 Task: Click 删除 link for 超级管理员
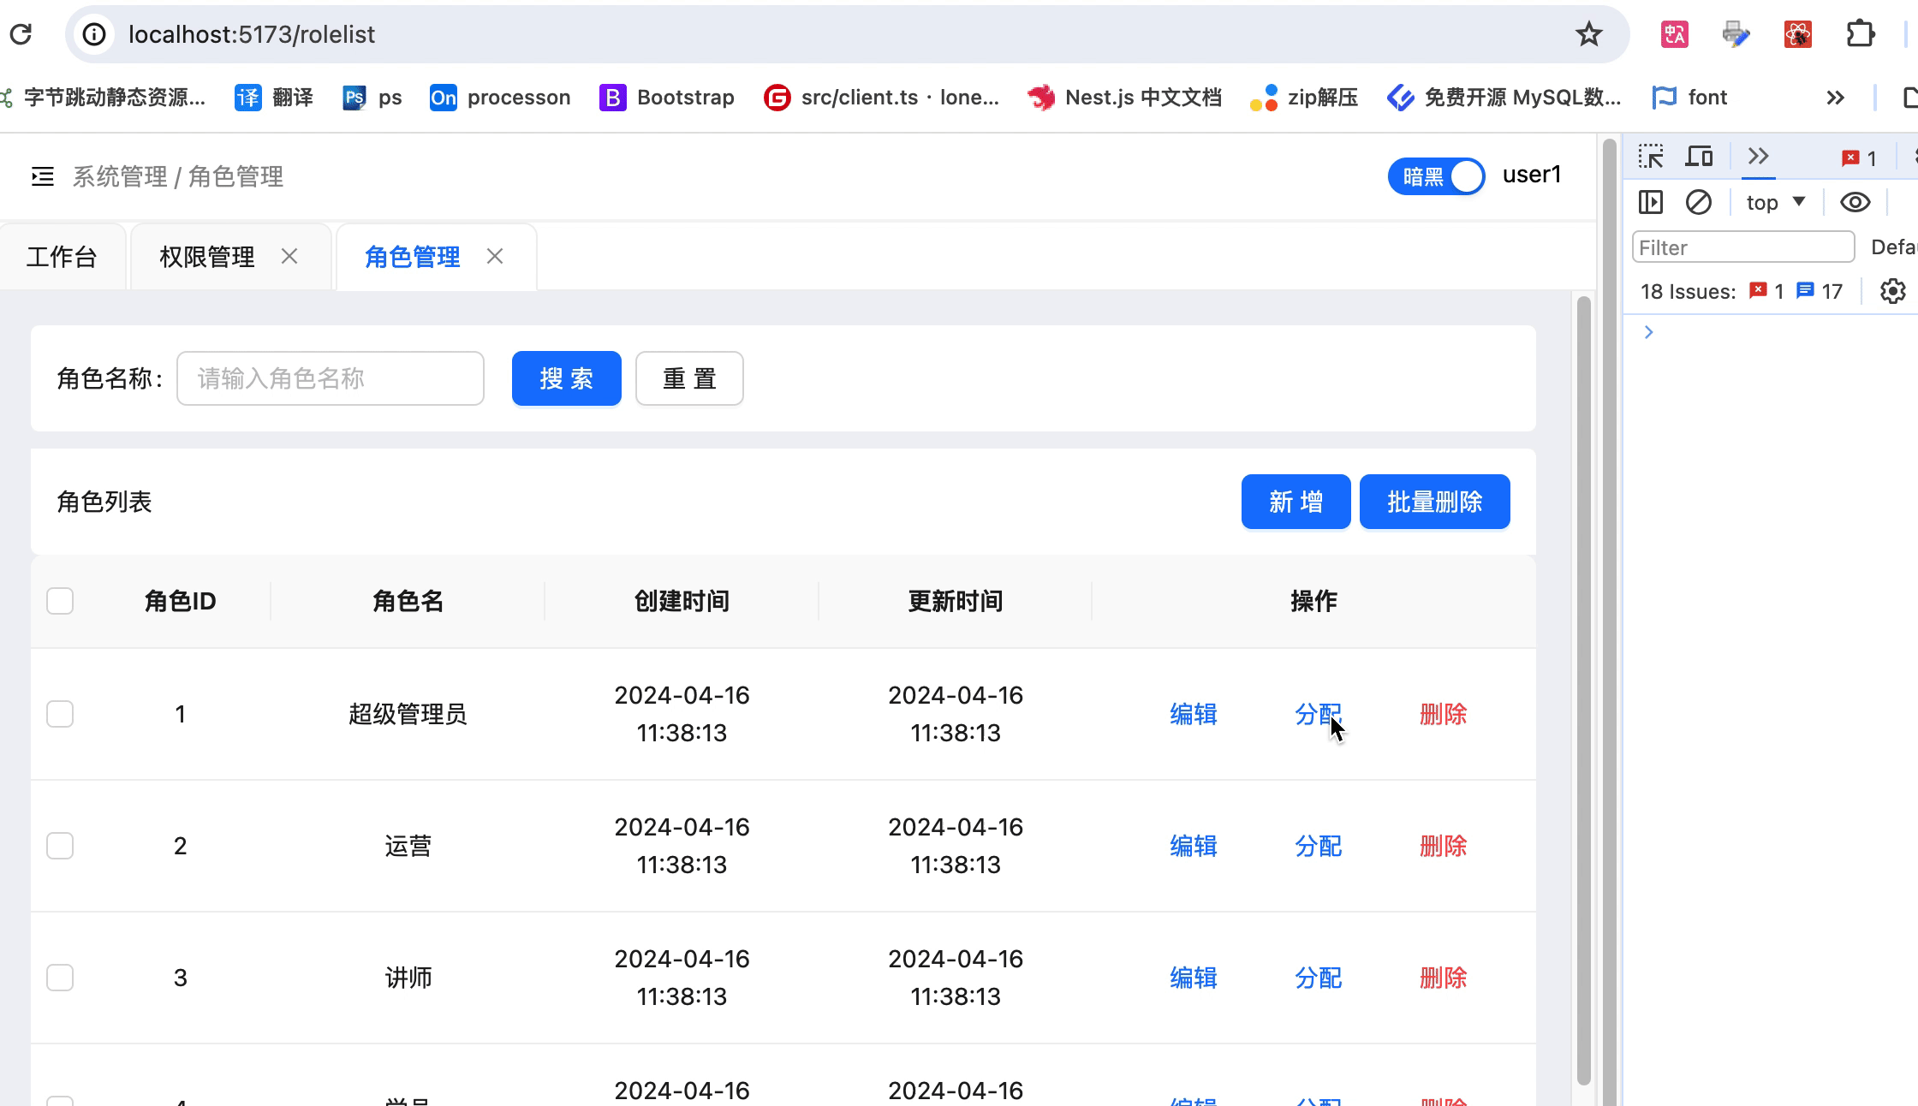[1443, 714]
